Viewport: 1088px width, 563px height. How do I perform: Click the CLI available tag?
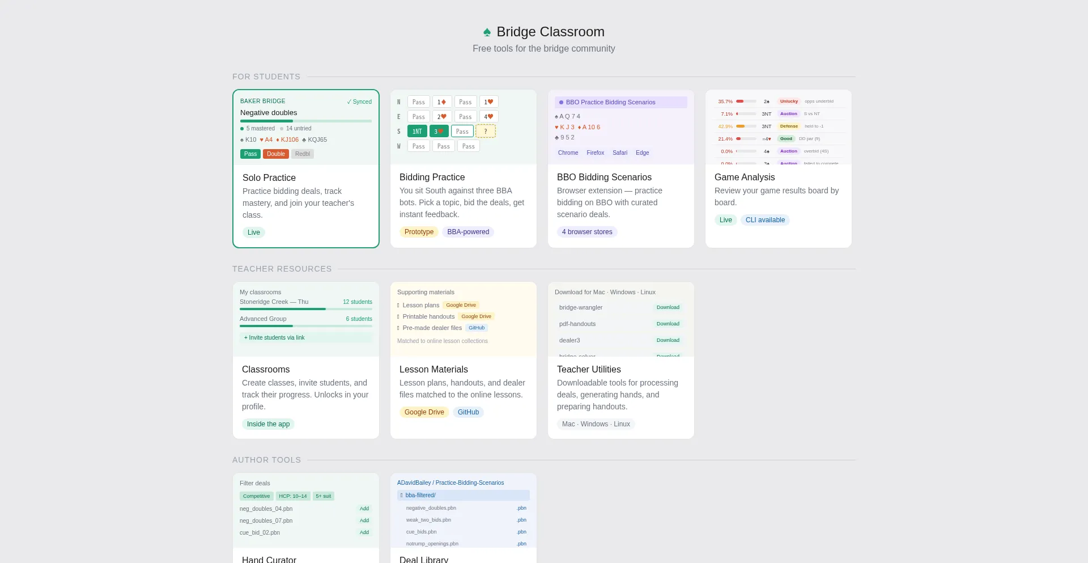click(765, 220)
